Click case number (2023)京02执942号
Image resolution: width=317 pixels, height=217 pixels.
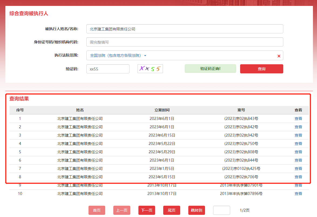(x=241, y=135)
